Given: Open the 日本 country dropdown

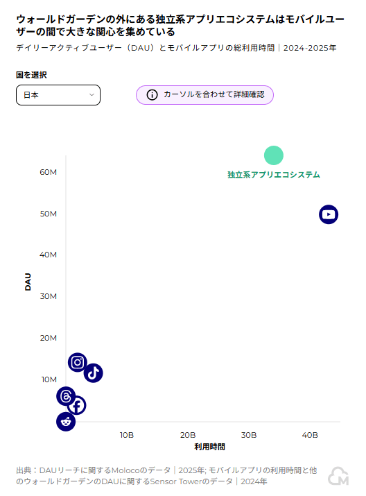Looking at the screenshot, I should coord(58,95).
